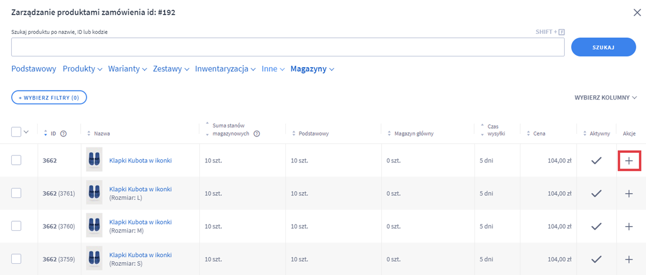The image size is (646, 275).
Task: Open the Wybierz kolumny dropdown
Action: point(606,97)
